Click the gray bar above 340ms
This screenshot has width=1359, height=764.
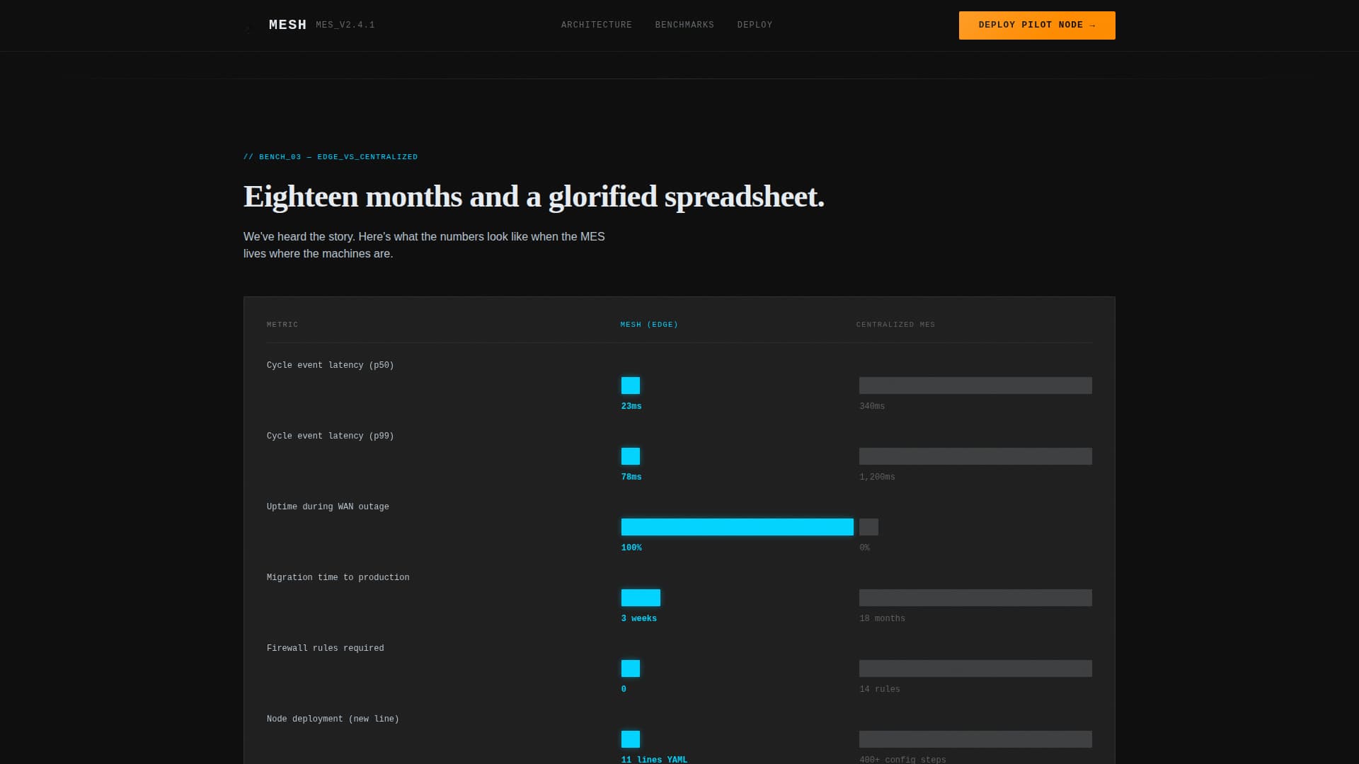pos(975,386)
